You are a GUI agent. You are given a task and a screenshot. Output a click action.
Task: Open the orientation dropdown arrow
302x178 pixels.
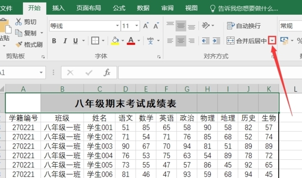pos(213,26)
